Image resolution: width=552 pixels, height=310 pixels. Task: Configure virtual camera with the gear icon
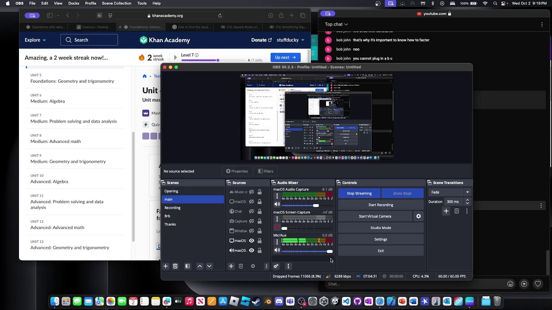(418, 216)
